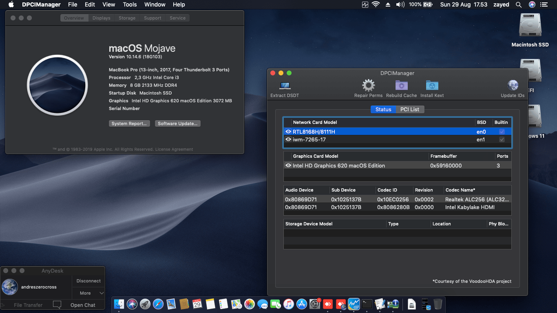Viewport: 557px width, 313px height.
Task: Open the File menu
Action: [x=73, y=4]
